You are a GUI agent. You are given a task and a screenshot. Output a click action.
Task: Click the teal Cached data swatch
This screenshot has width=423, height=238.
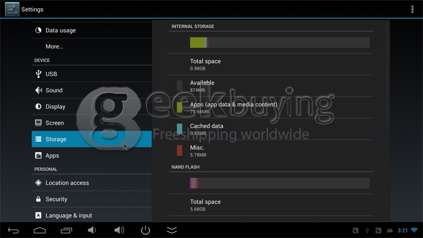coord(179,129)
